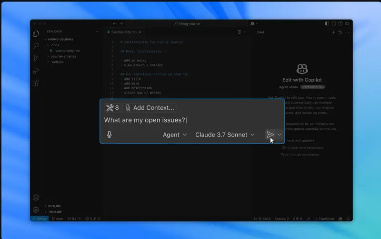
Task: Click the '- Add an entry' editor line
Action: click(133, 61)
